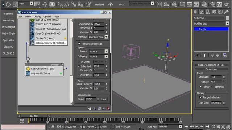Open the Create command panel tab
This screenshot has width=232, height=130.
[x=195, y=12]
